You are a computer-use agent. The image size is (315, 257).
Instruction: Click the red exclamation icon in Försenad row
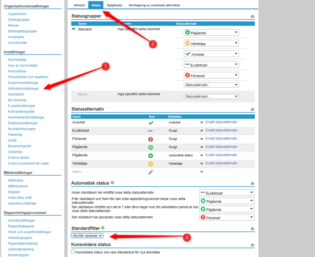click(151, 139)
